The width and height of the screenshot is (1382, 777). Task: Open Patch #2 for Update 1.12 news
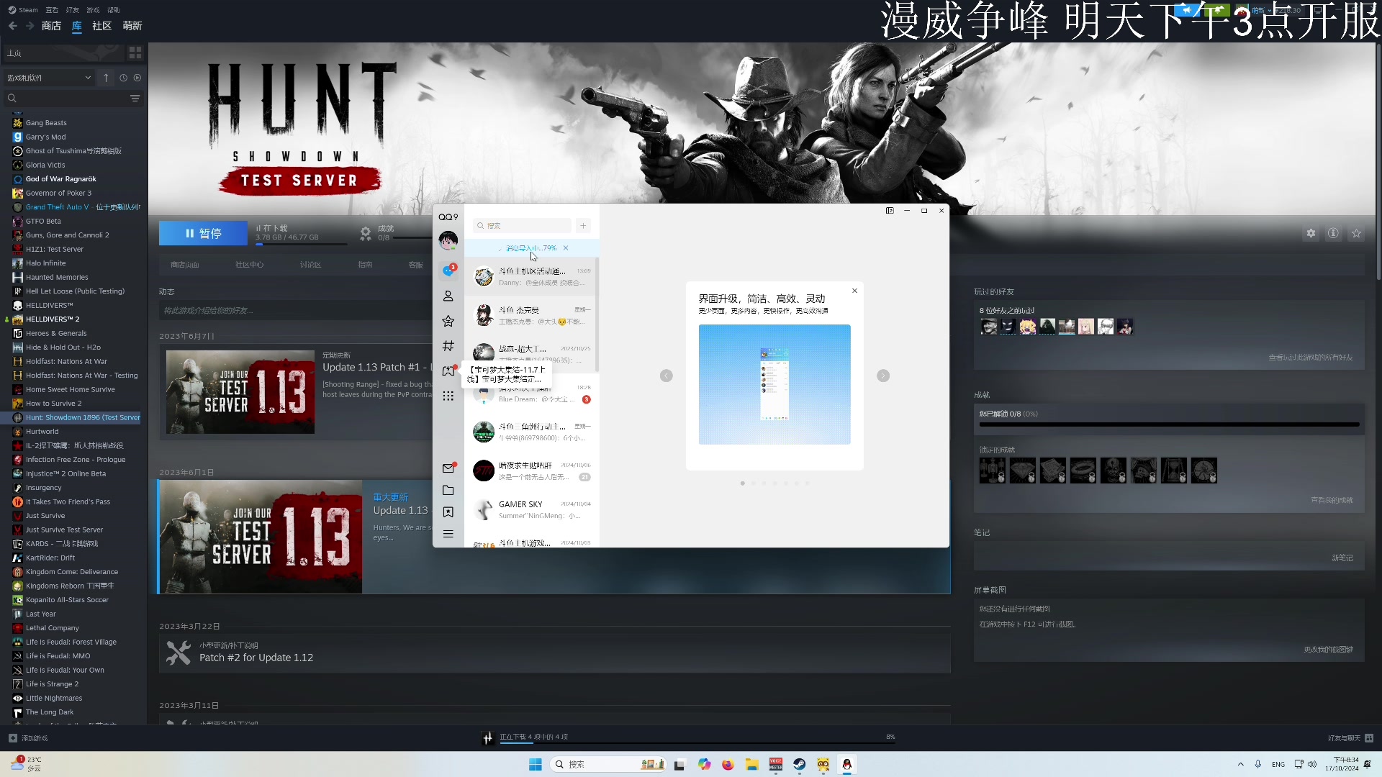tap(554, 653)
